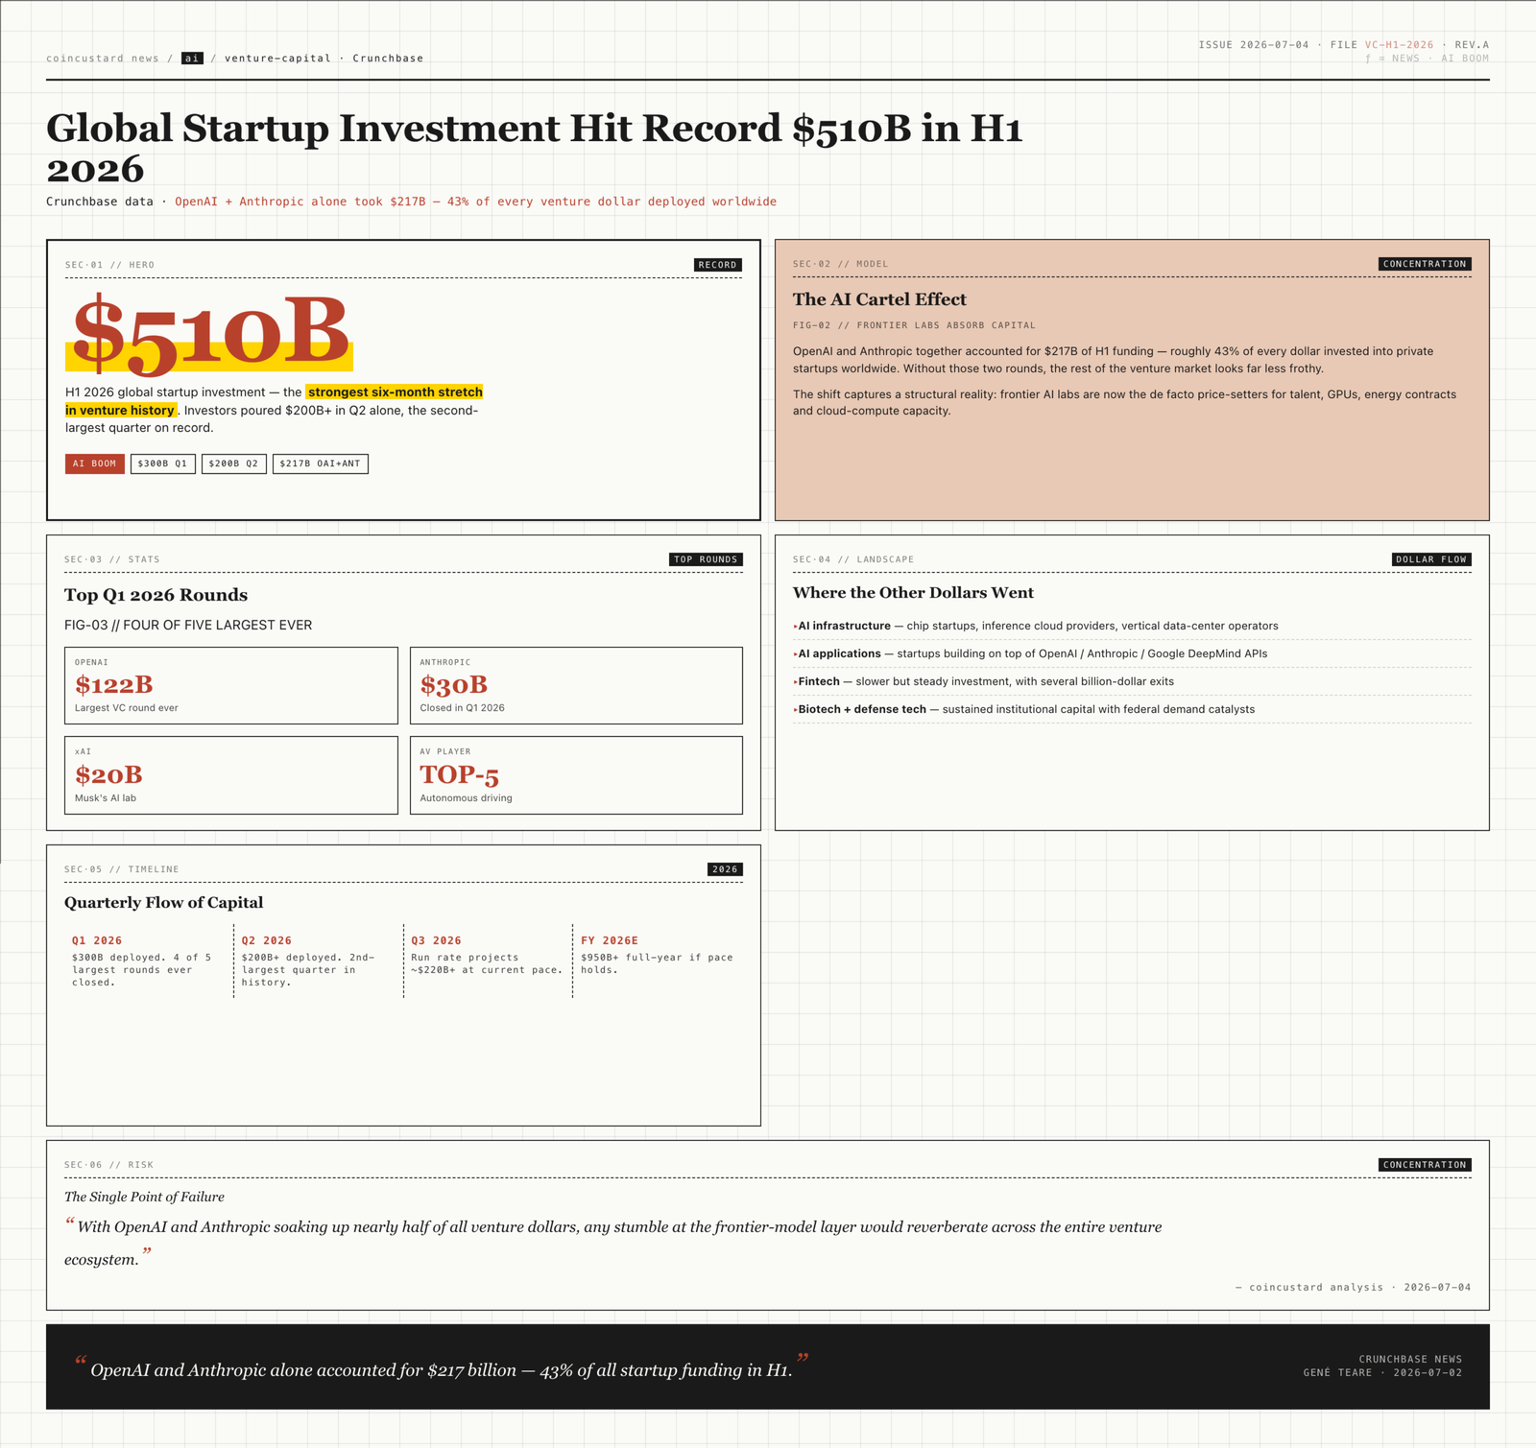Click the main headline about $510B record
The image size is (1536, 1448).
[x=535, y=148]
